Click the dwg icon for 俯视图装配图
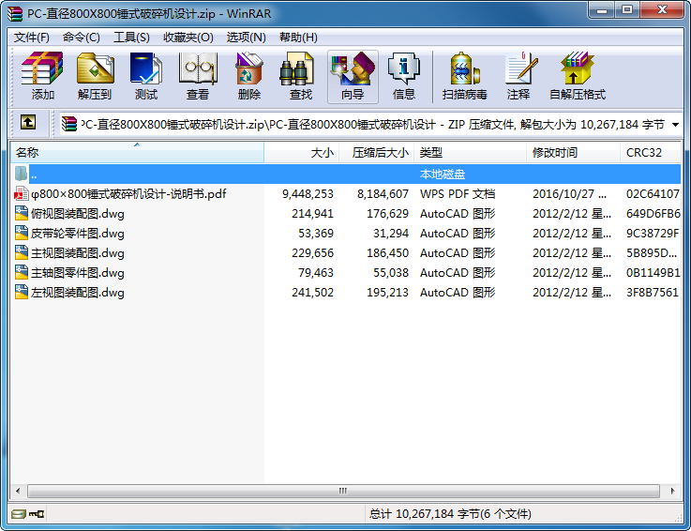The image size is (691, 531). pos(22,214)
